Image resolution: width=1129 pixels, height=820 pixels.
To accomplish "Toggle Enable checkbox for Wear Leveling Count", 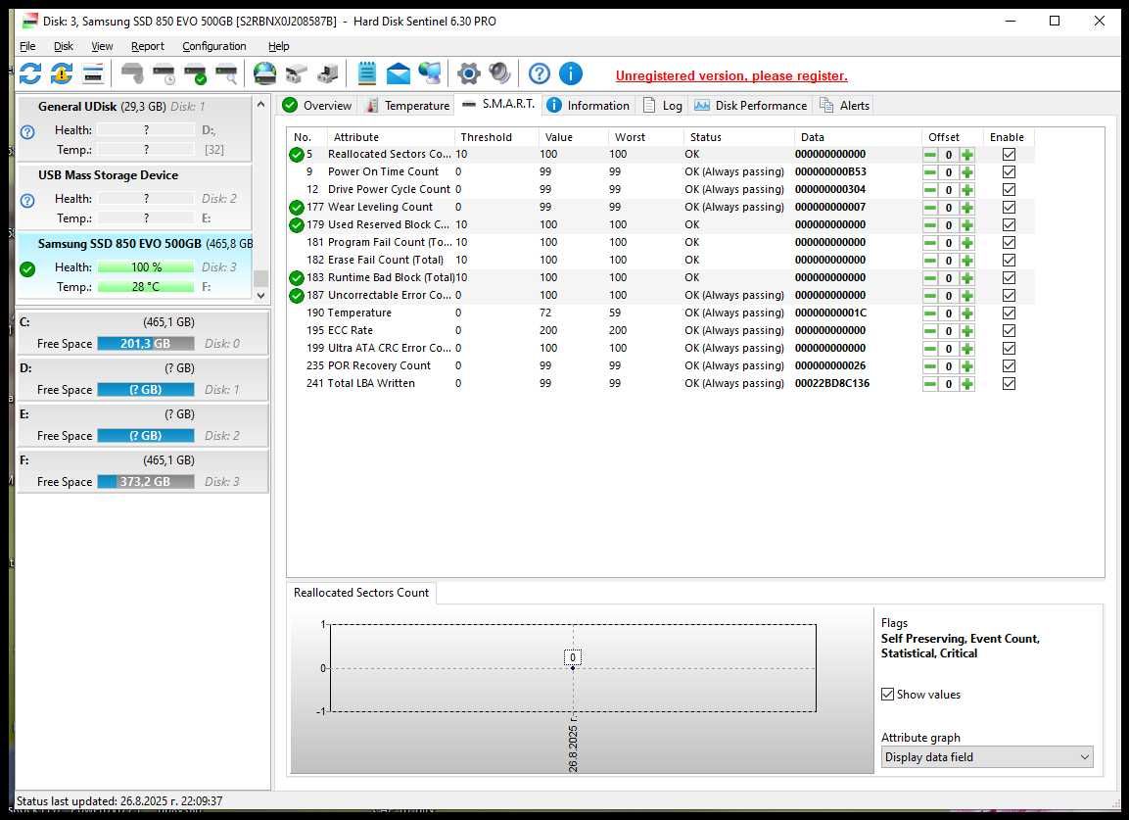I will tap(1009, 208).
